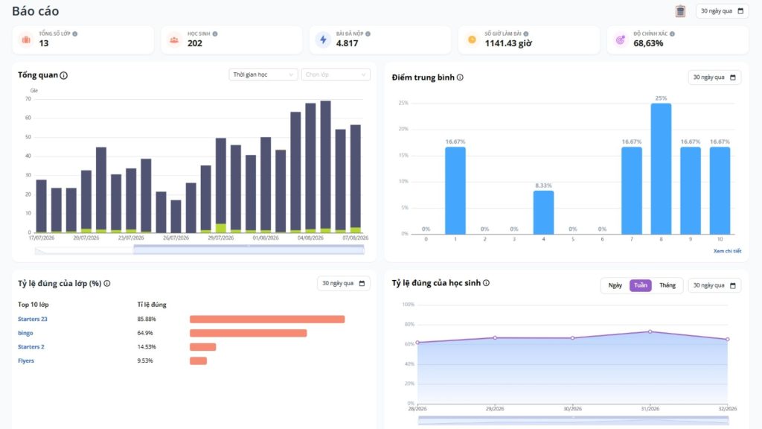The height and width of the screenshot is (429, 762).
Task: Open the Flyers class link
Action: click(x=26, y=361)
